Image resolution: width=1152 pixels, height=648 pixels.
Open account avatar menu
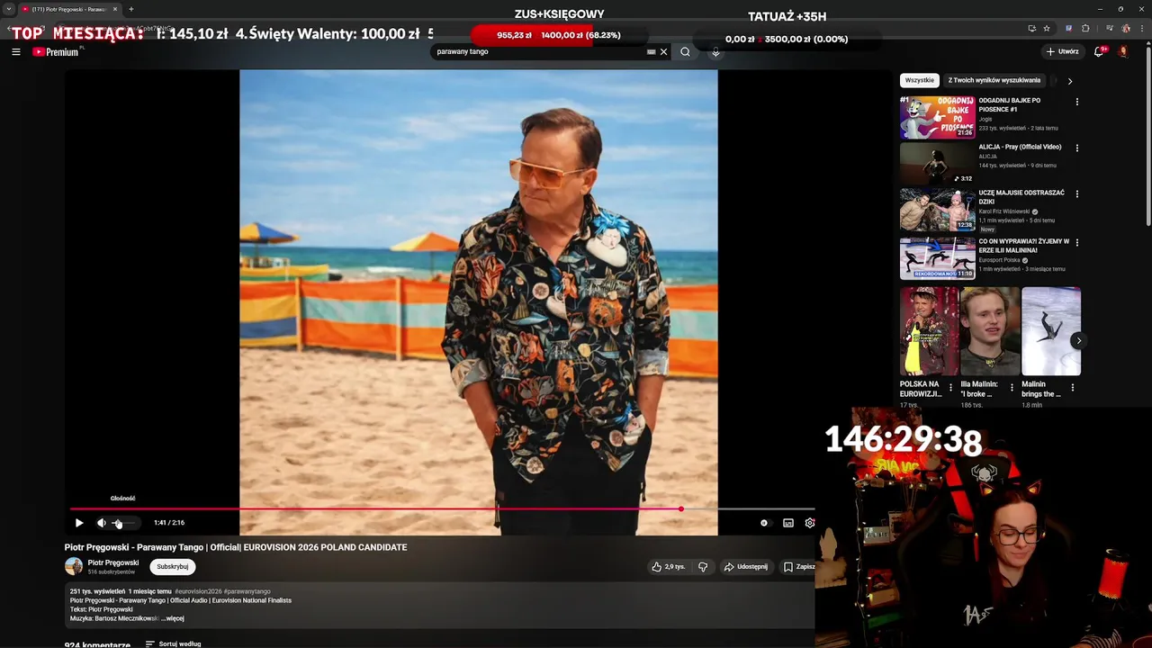[x=1123, y=52]
